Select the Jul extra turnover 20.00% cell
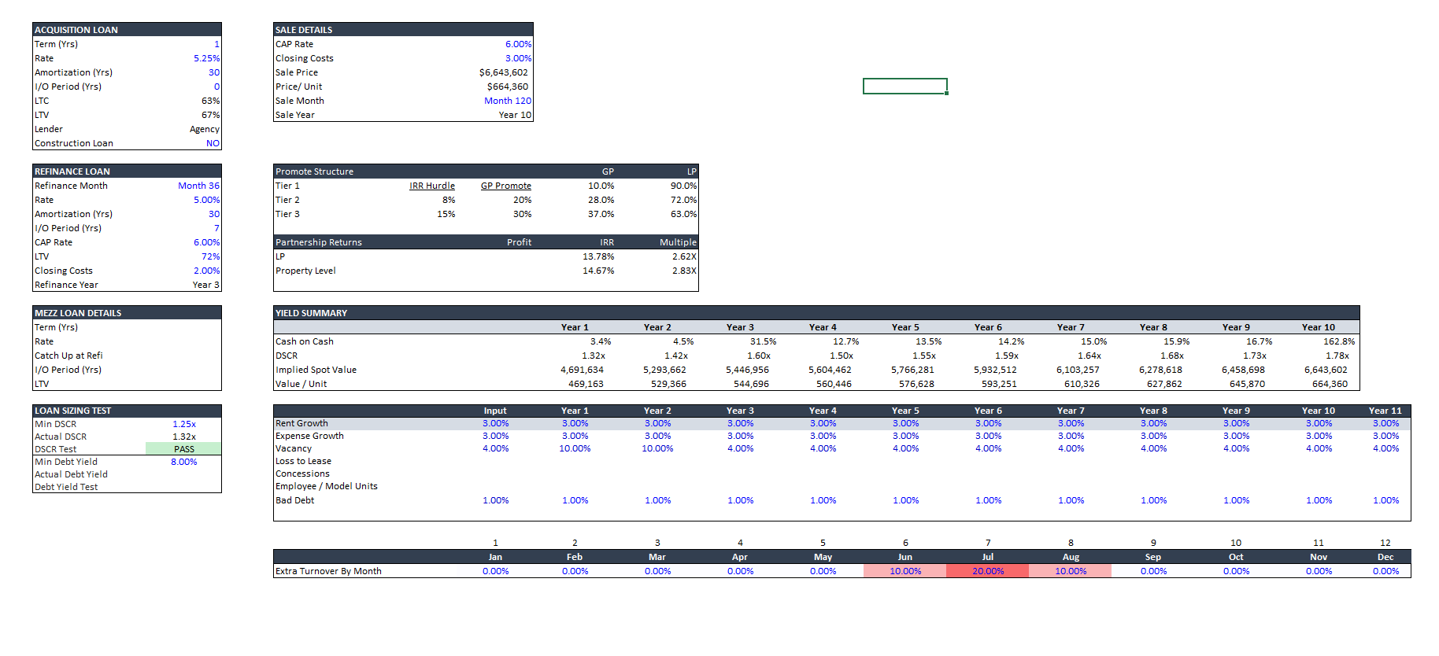 pyautogui.click(x=988, y=571)
